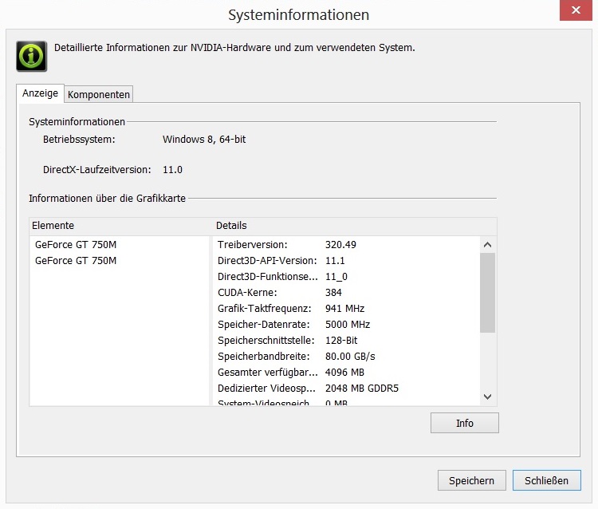
Task: Select the second GeForce GT 750M entry
Action: point(76,261)
